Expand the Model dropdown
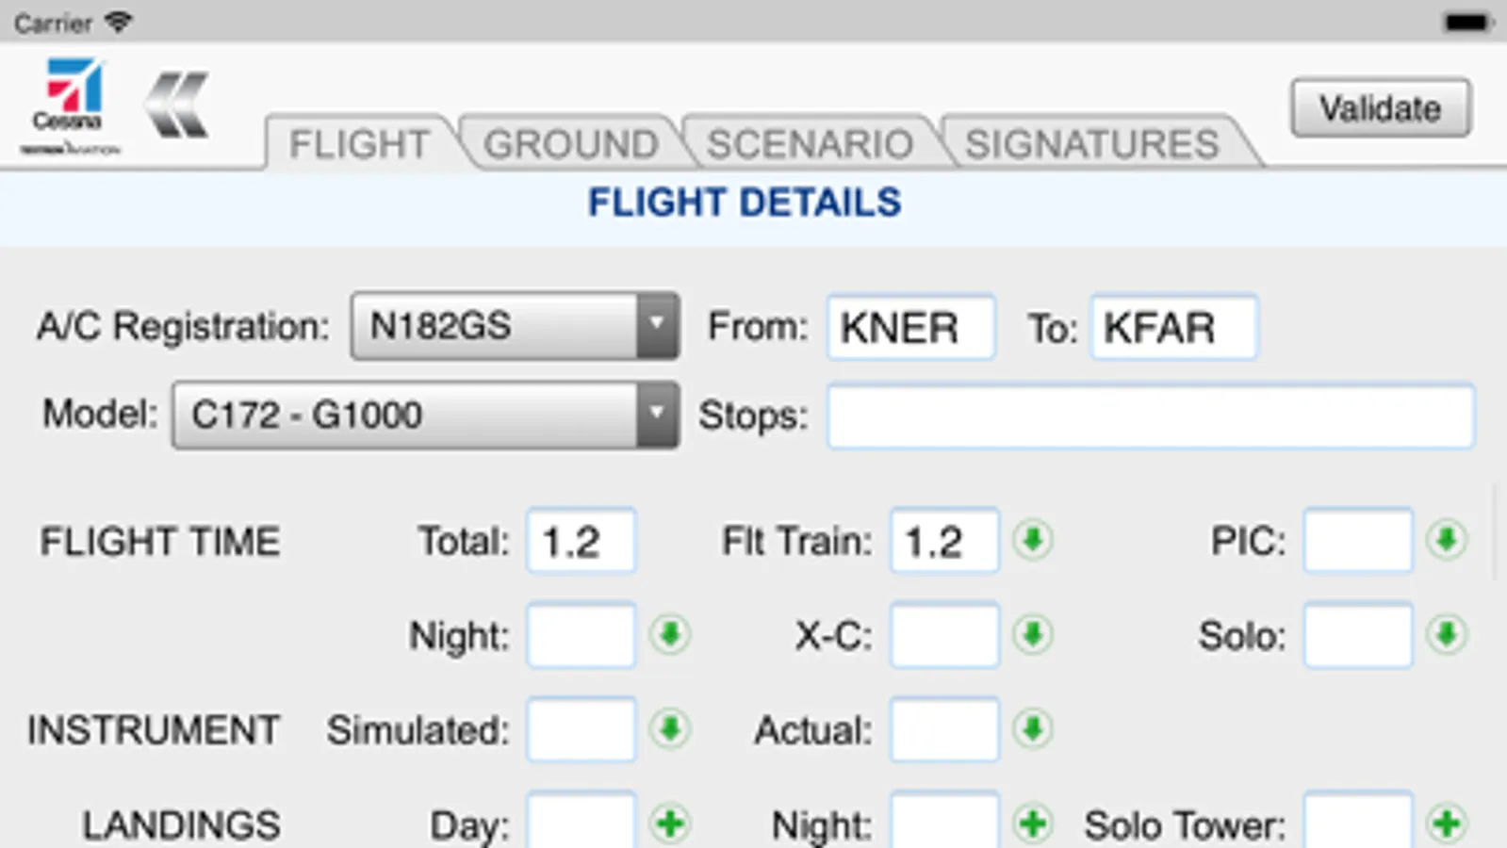Screen dimensions: 1507x848 [x=425, y=415]
